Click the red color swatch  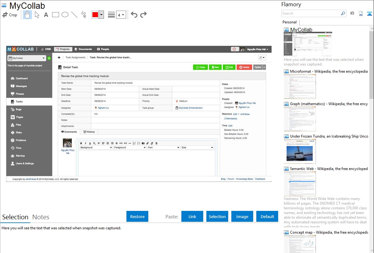[x=95, y=15]
